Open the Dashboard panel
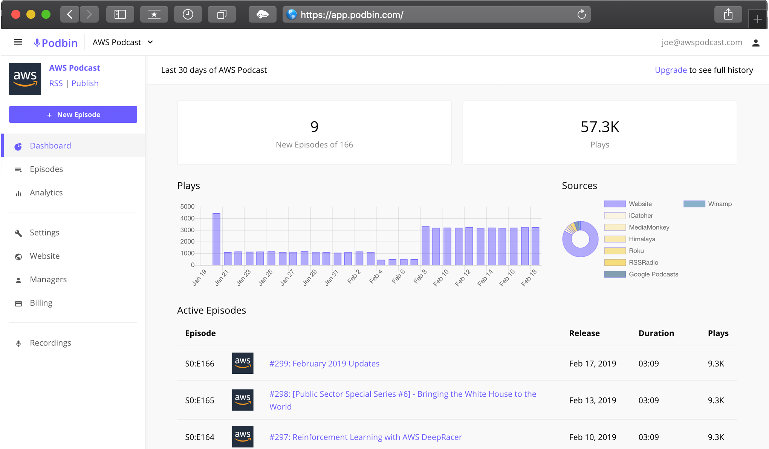The width and height of the screenshot is (769, 449). pyautogui.click(x=51, y=145)
